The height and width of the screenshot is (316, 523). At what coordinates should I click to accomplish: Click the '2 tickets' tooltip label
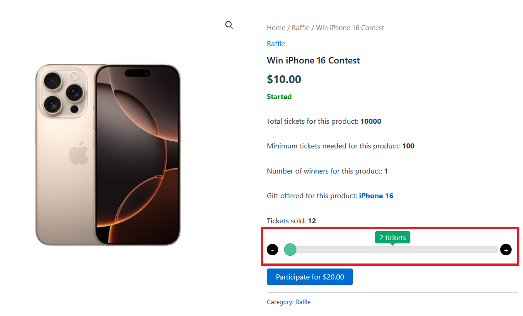[392, 237]
